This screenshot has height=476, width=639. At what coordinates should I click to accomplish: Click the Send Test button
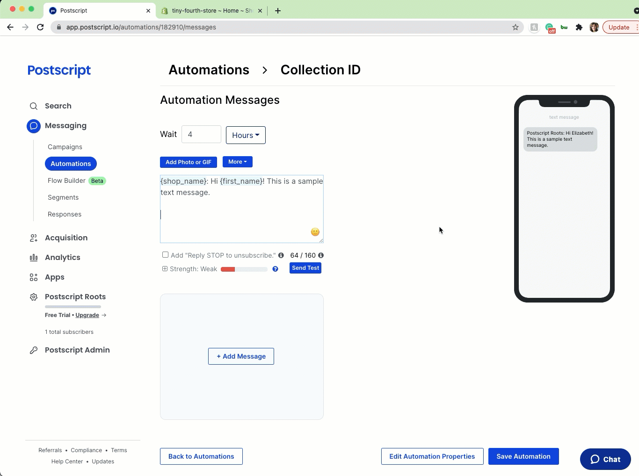click(x=305, y=268)
